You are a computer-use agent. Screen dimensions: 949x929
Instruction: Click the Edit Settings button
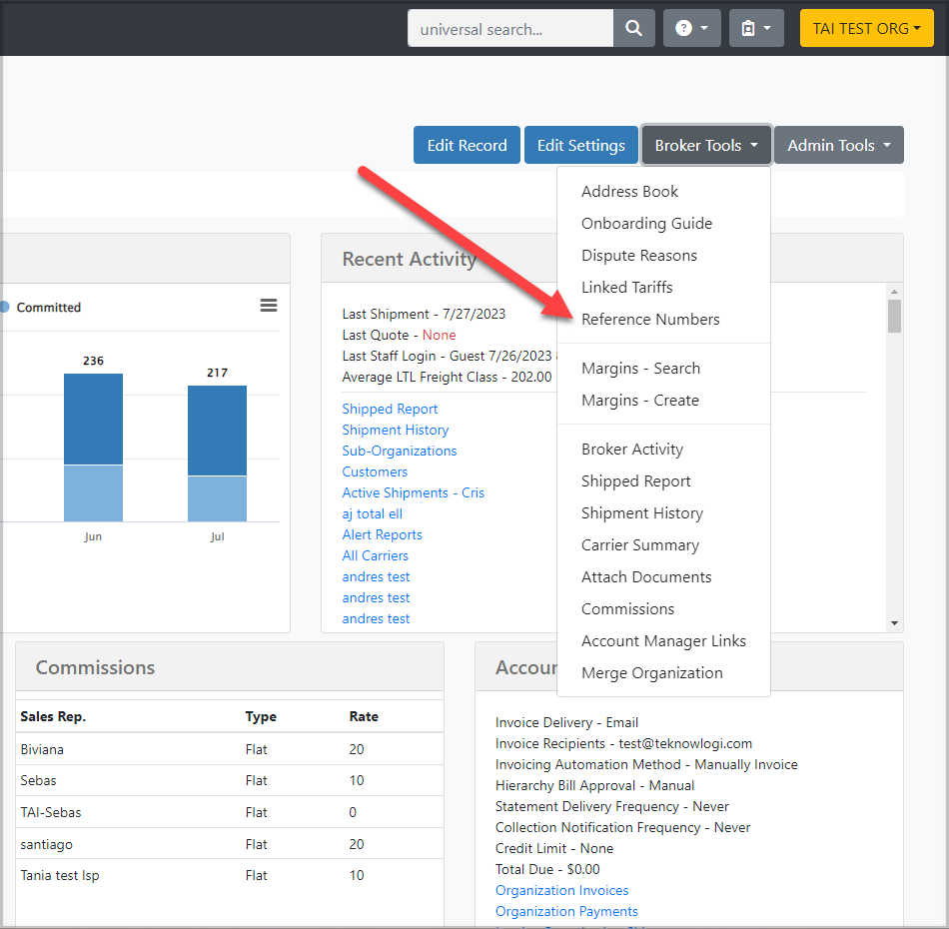point(580,146)
